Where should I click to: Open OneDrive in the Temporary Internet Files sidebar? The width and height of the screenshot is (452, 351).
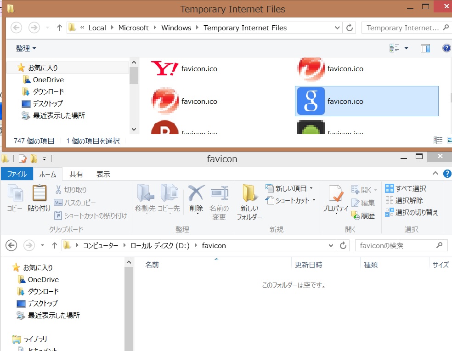(43, 79)
